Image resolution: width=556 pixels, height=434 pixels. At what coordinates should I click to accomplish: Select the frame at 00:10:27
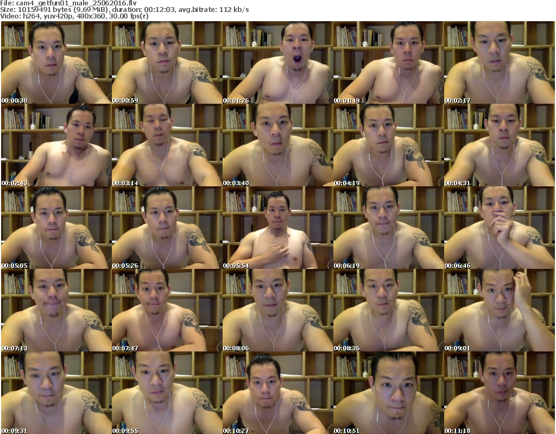tap(277, 393)
